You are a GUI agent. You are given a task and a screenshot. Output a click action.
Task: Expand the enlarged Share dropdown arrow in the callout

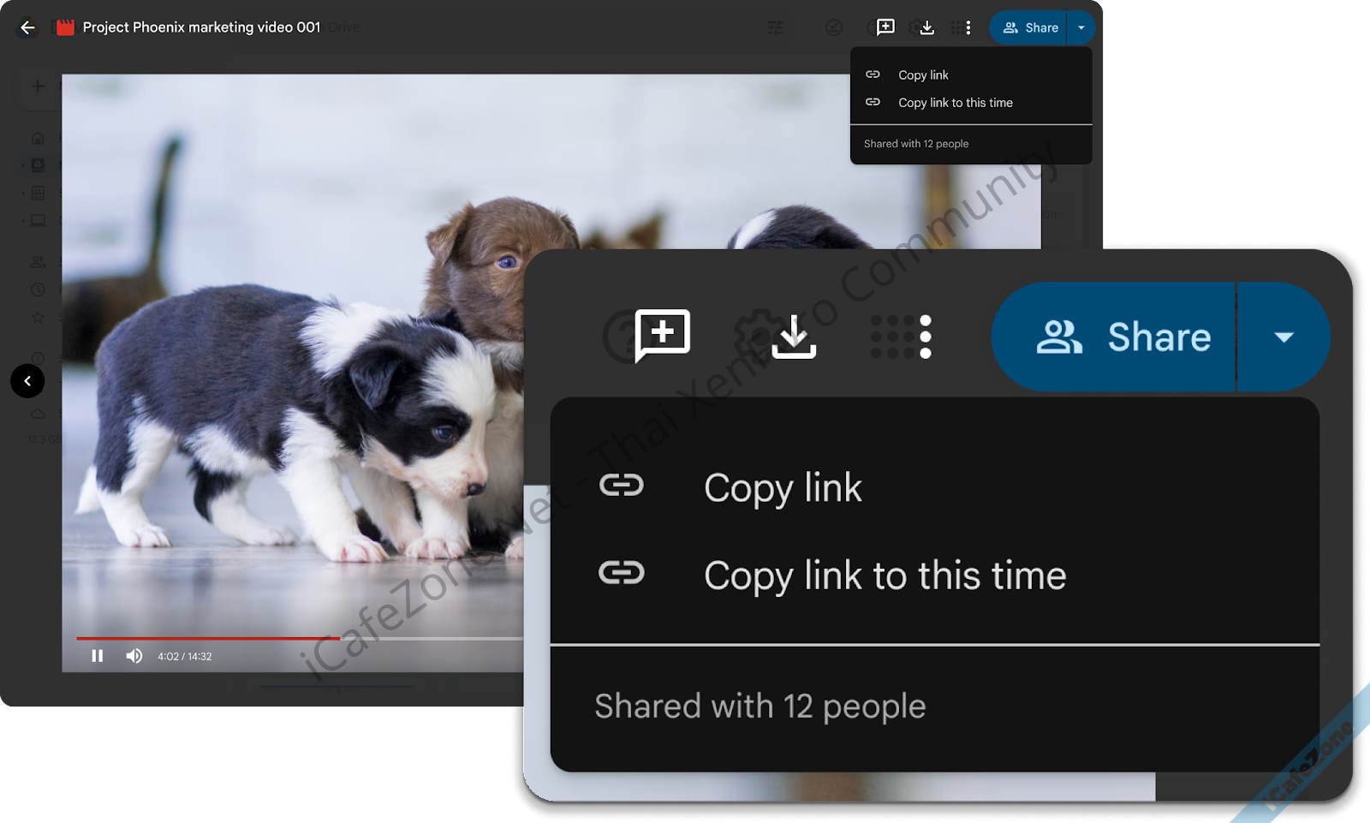1283,337
